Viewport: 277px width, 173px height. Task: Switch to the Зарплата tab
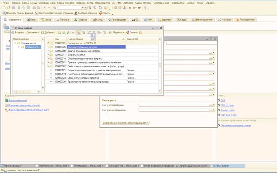(x=166, y=20)
